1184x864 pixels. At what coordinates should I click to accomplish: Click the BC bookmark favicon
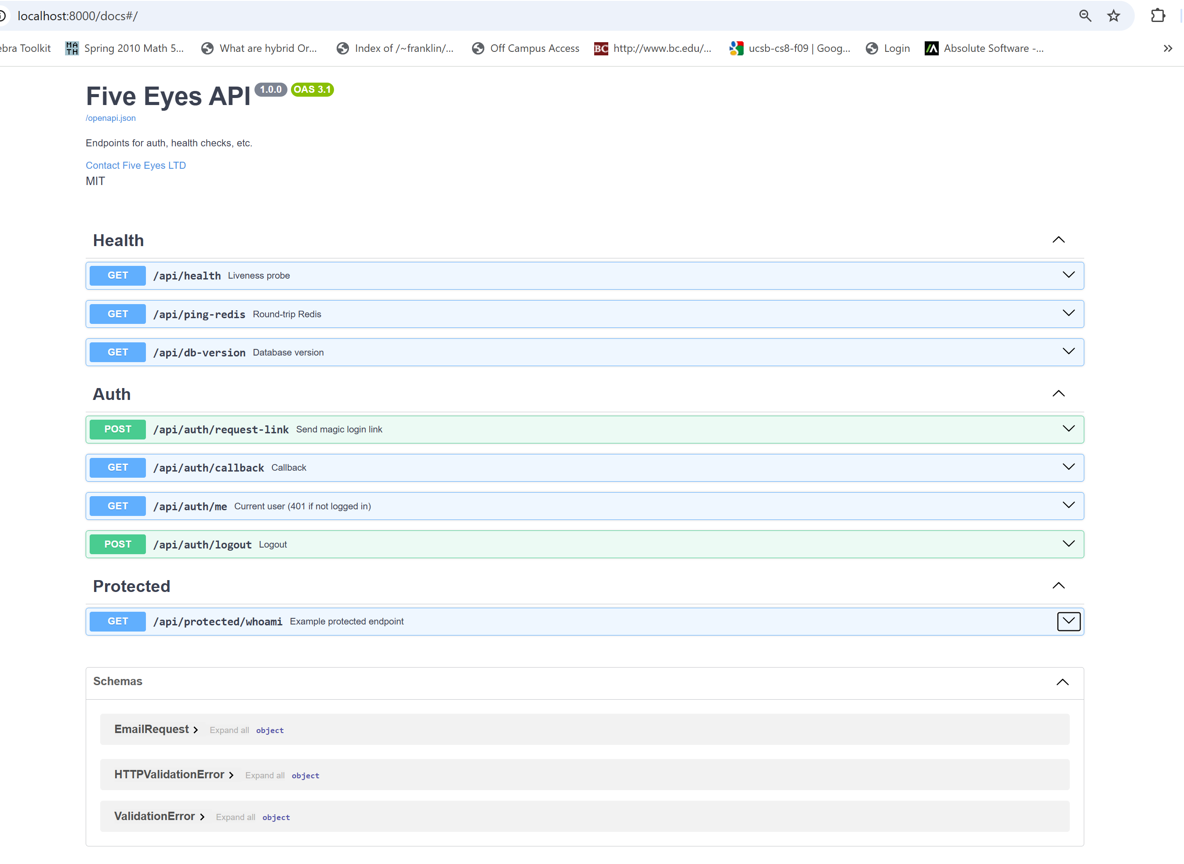[600, 47]
